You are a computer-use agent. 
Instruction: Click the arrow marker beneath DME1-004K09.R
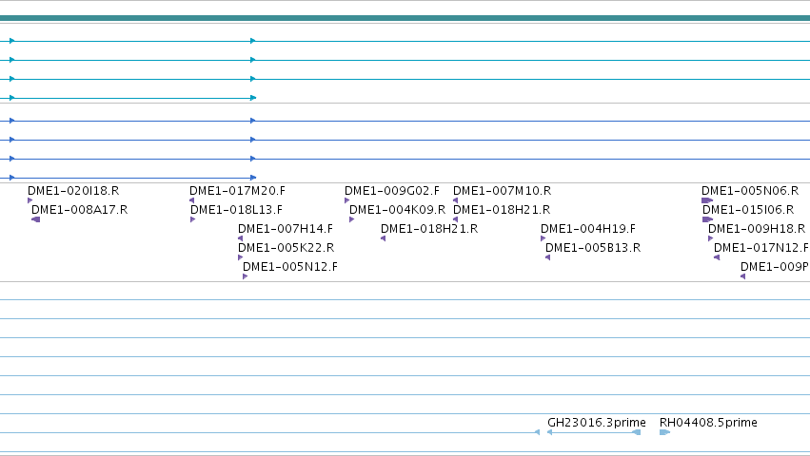coord(352,219)
